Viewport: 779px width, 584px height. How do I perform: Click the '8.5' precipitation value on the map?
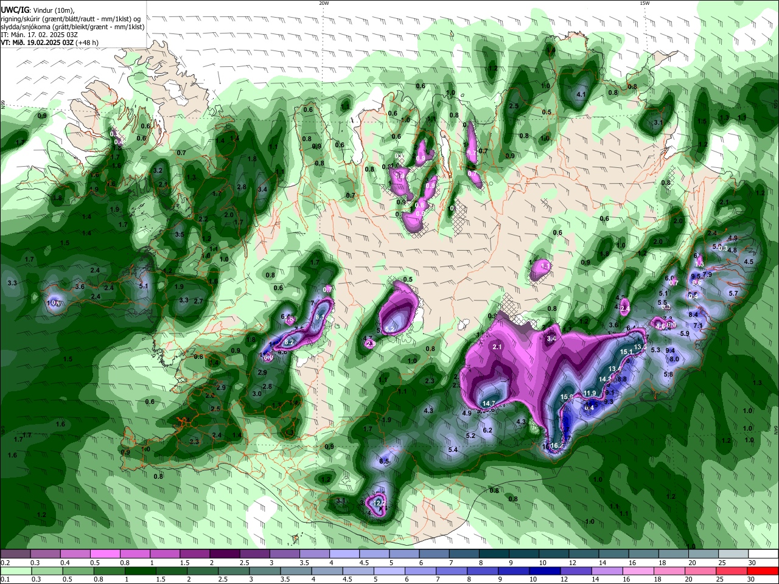pos(384,462)
